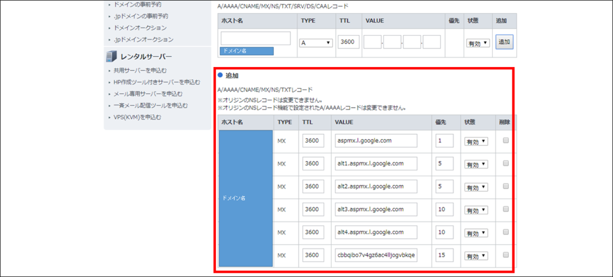
Task: Click the small blue ドメイン名 label under the ホスト名 input
Action: click(247, 51)
